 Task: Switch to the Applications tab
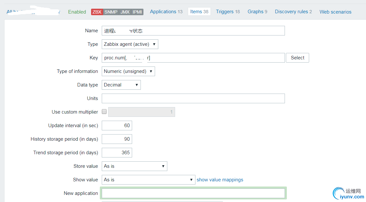click(166, 12)
